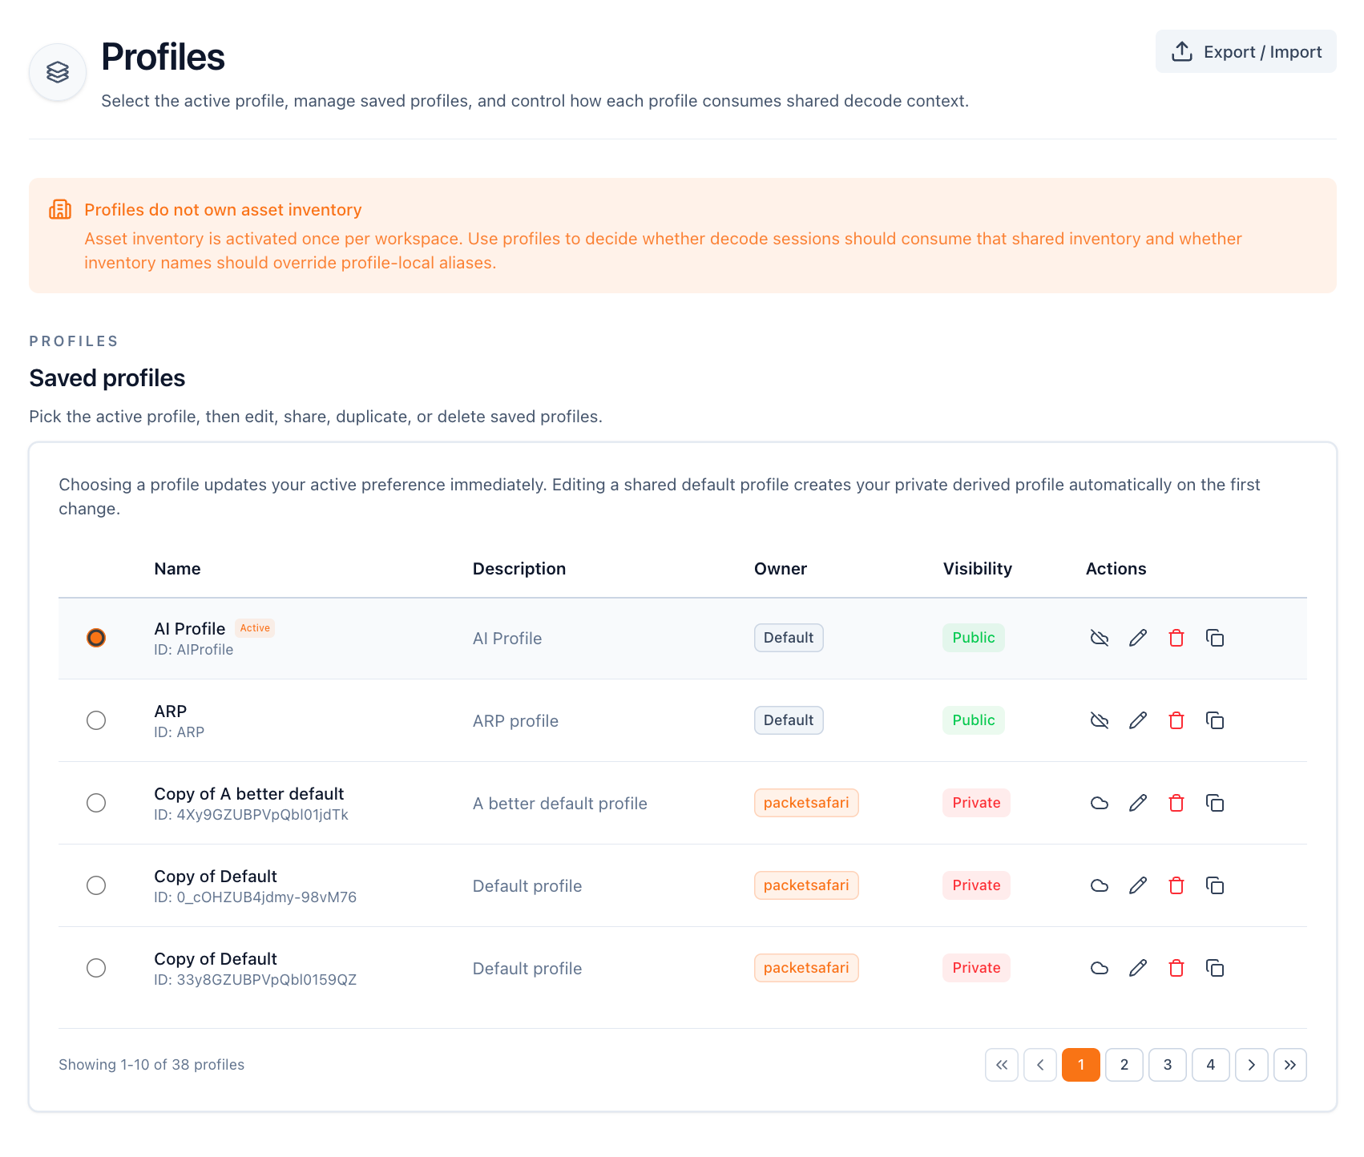Click the Active badge on AI Profile

click(255, 628)
